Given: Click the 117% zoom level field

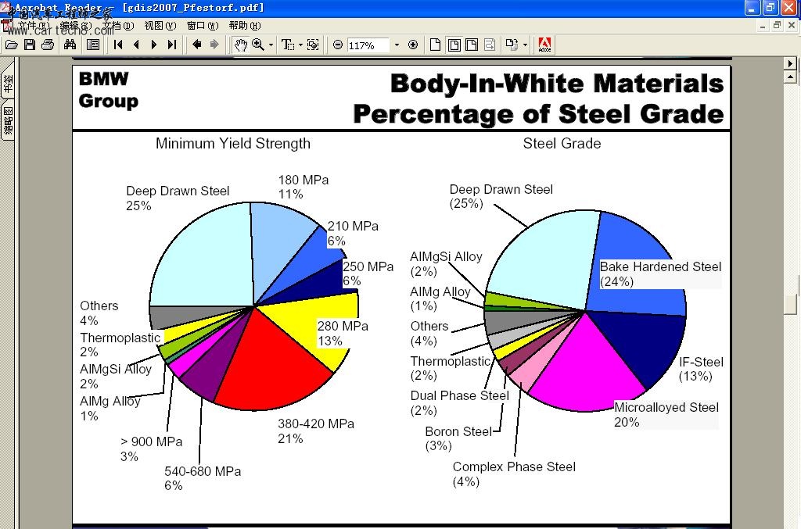Looking at the screenshot, I should pyautogui.click(x=368, y=45).
